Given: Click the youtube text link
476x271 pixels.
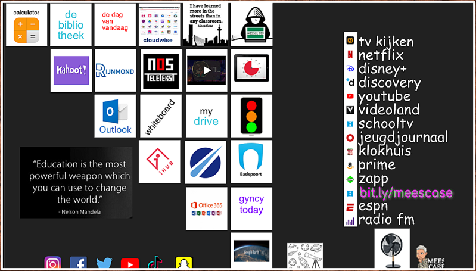Looking at the screenshot, I should click(385, 96).
